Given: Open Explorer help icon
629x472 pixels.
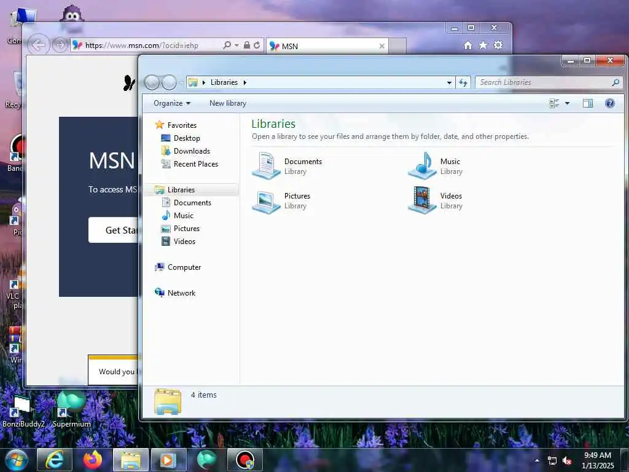Looking at the screenshot, I should pos(610,103).
